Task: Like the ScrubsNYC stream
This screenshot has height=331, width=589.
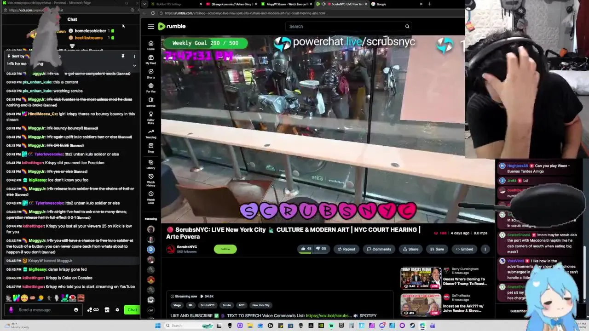Action: pos(306,249)
